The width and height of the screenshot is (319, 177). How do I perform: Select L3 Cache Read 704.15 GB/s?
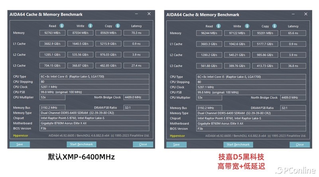coord(52,65)
